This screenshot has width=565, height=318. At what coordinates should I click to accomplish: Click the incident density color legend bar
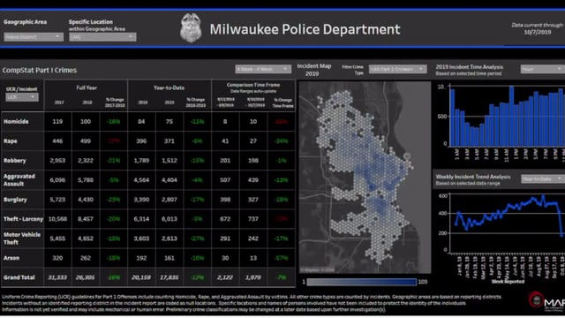tap(362, 282)
